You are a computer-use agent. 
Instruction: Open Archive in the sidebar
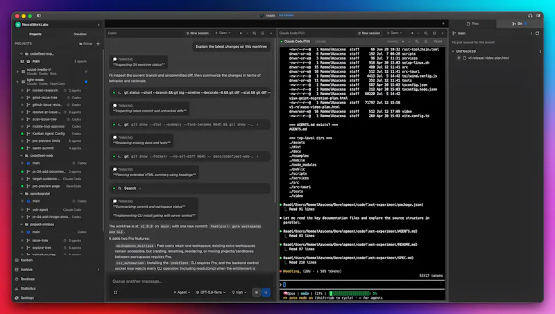pyautogui.click(x=26, y=270)
